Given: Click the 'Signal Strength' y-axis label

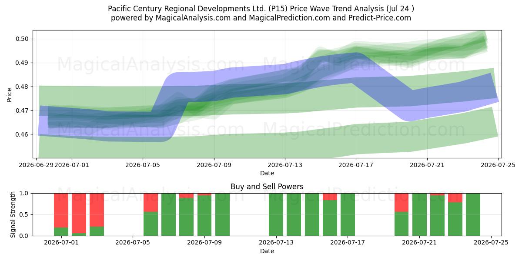Looking at the screenshot, I should [x=13, y=214].
